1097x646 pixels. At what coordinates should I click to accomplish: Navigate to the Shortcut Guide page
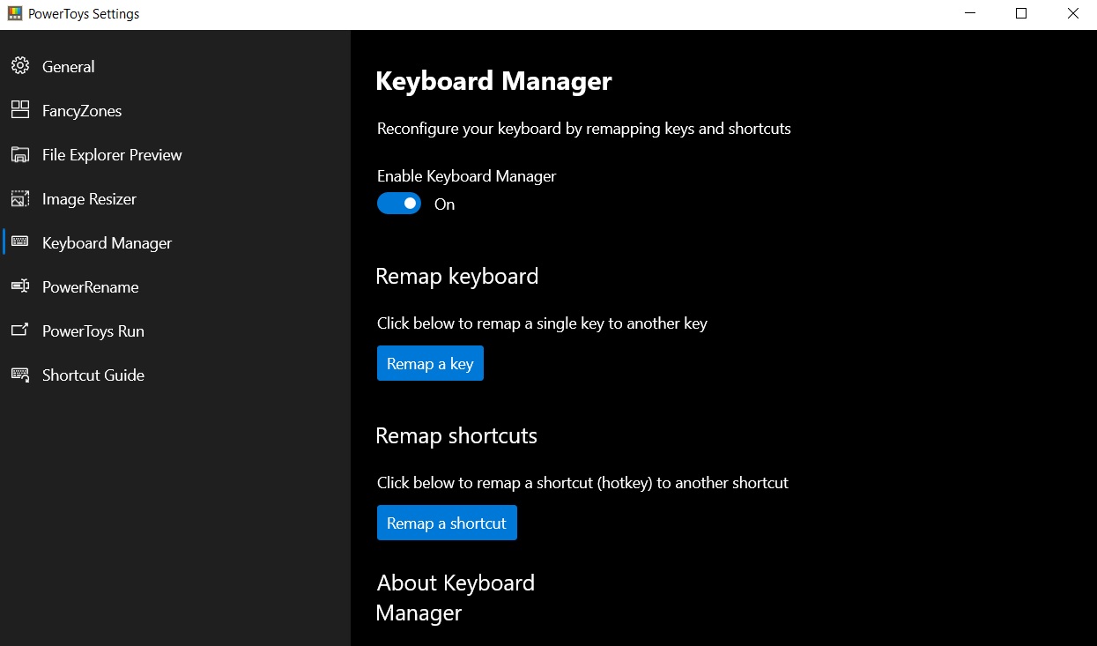tap(175, 375)
